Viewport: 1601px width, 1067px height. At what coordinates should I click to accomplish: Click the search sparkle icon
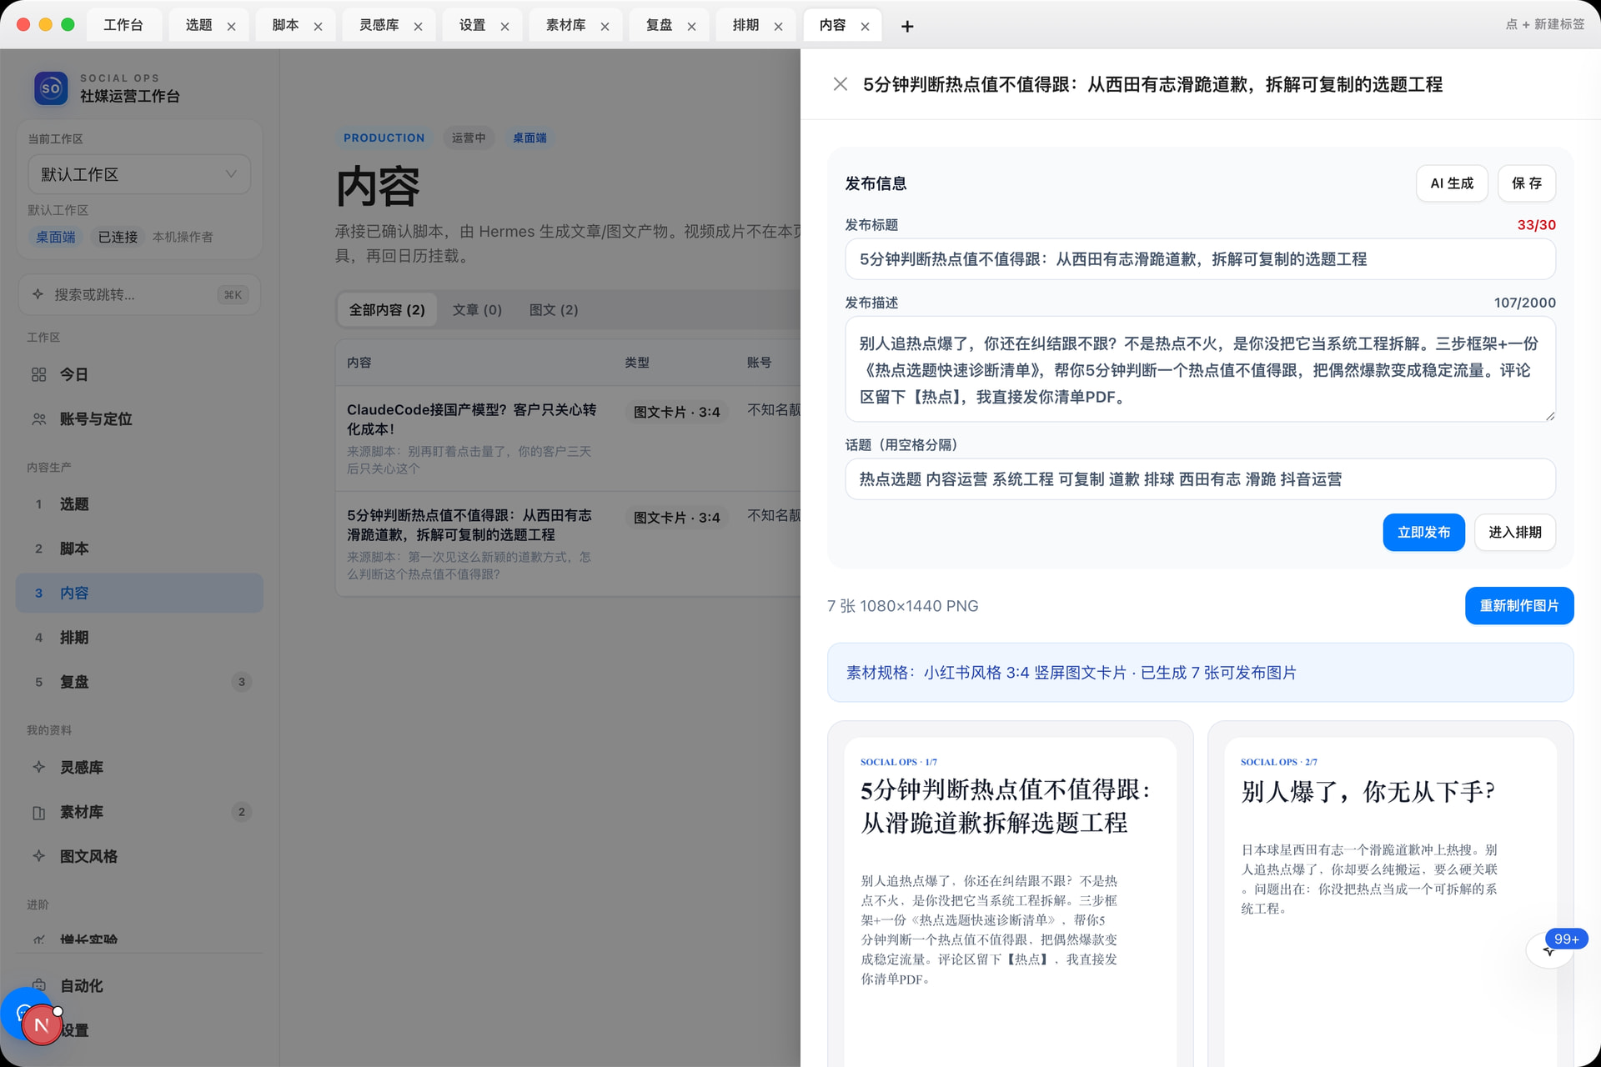(38, 294)
